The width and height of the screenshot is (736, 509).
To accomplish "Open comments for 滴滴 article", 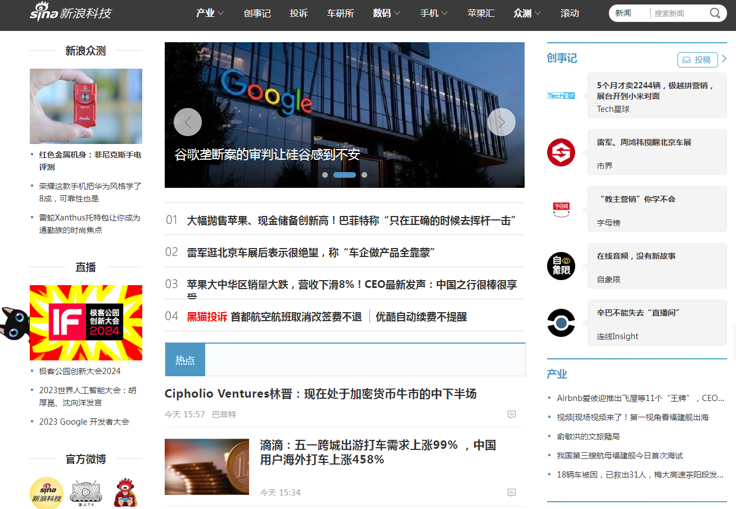I will click(x=512, y=493).
